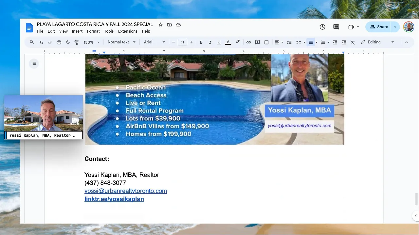Show the side panel arrow
The image size is (419, 235).
[416, 216]
